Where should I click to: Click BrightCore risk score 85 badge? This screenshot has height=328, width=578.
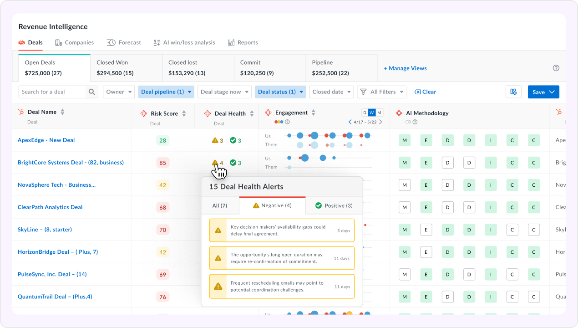coord(162,163)
